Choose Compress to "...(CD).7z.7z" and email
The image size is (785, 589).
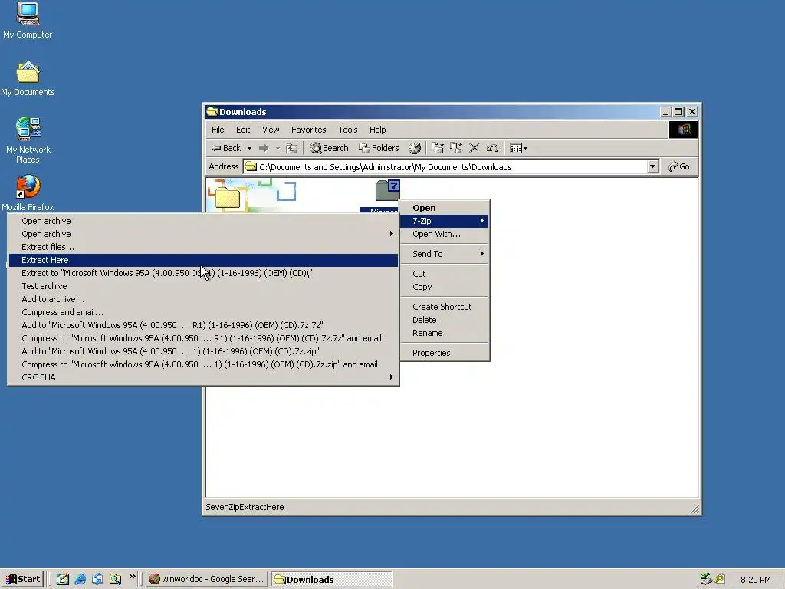point(203,338)
